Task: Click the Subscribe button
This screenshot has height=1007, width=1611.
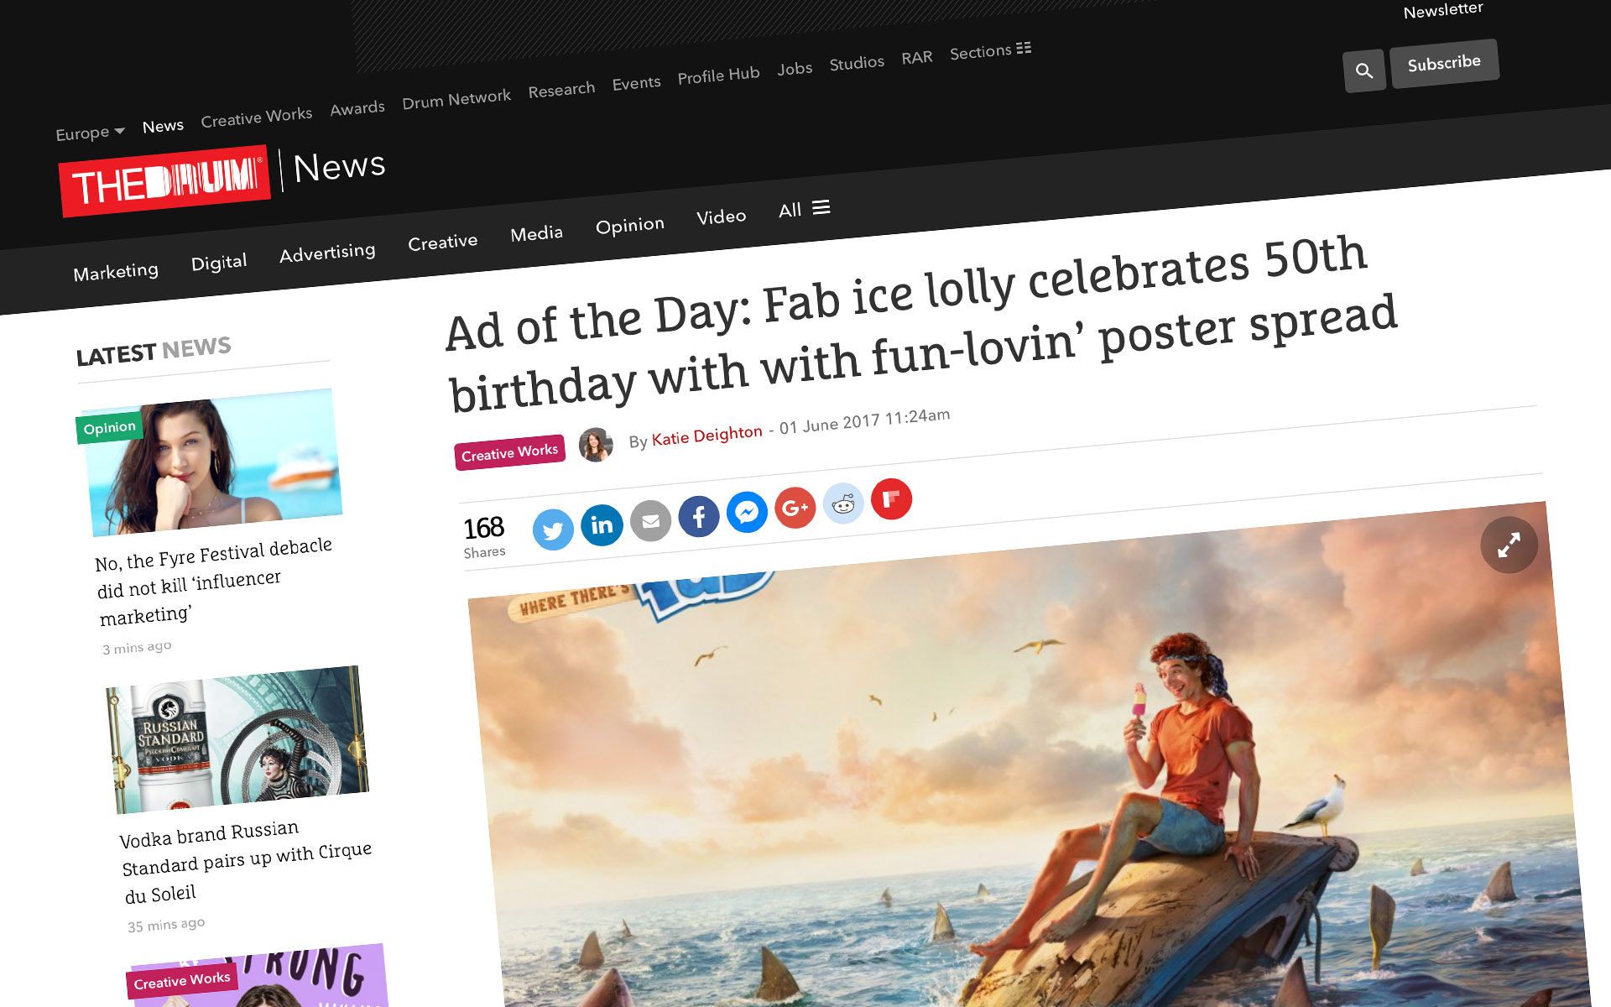Action: [x=1443, y=63]
